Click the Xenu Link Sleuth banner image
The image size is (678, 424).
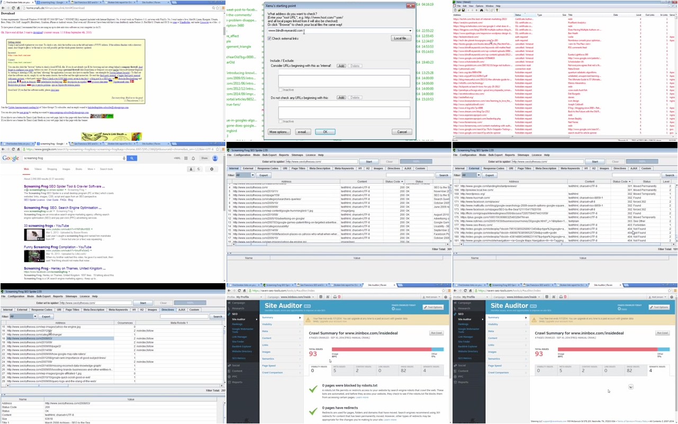(x=112, y=137)
